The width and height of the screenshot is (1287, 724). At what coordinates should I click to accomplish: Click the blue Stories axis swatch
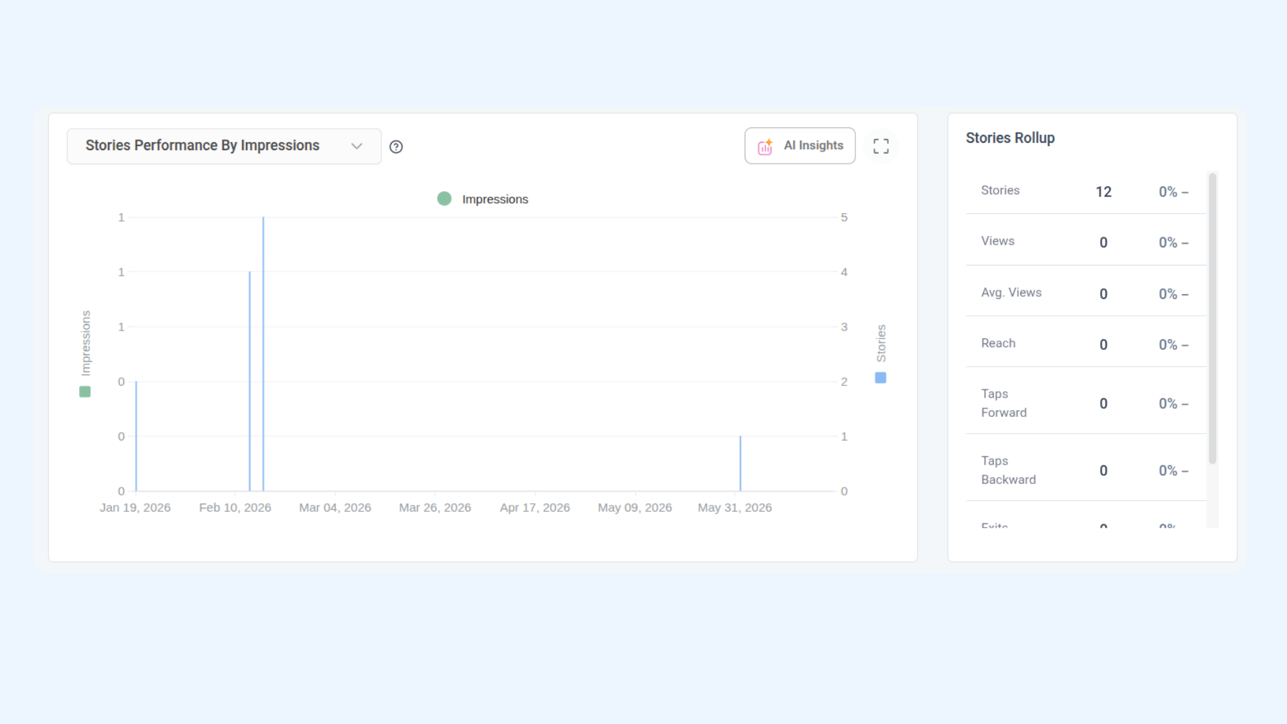click(x=881, y=378)
